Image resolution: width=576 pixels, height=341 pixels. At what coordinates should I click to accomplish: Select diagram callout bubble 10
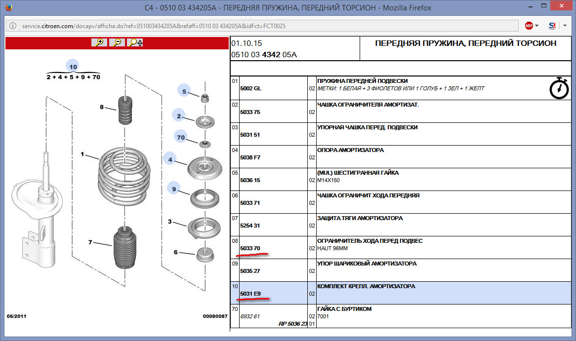pyautogui.click(x=73, y=67)
